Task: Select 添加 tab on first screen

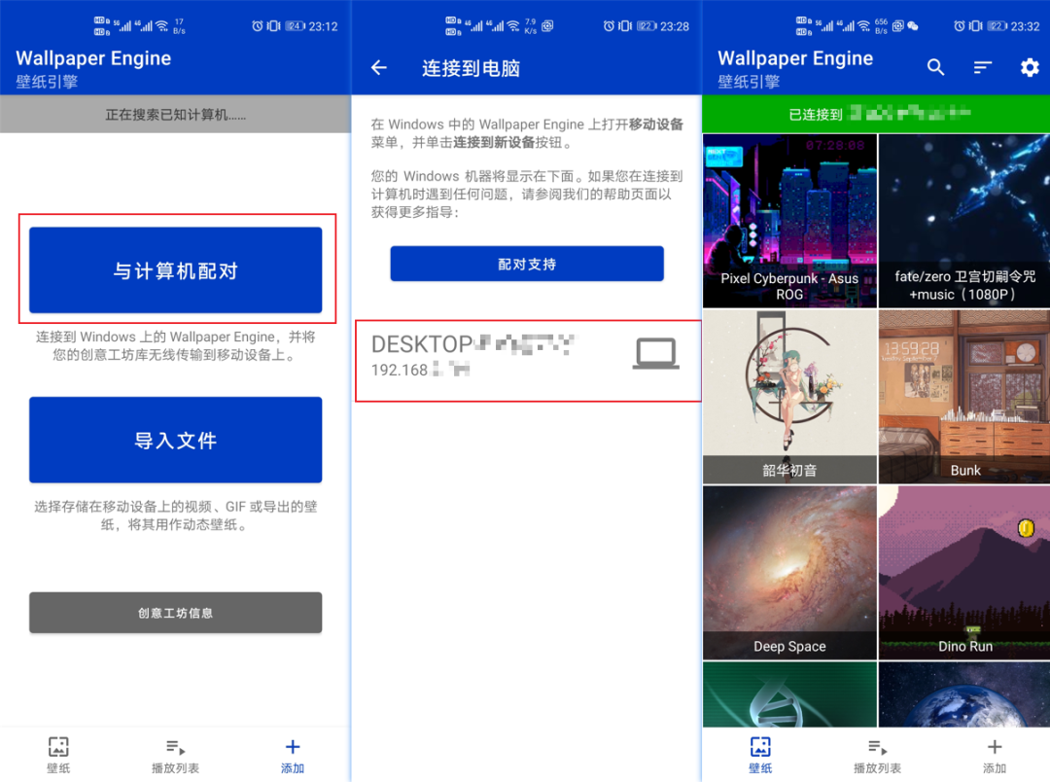Action: coord(293,755)
